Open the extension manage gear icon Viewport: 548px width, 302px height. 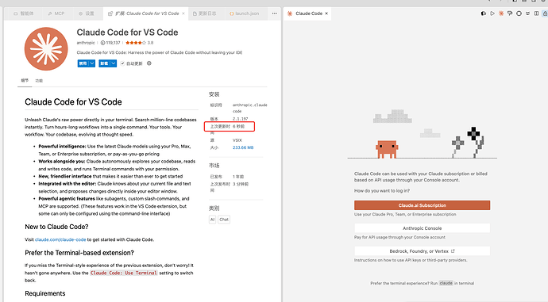tap(149, 63)
